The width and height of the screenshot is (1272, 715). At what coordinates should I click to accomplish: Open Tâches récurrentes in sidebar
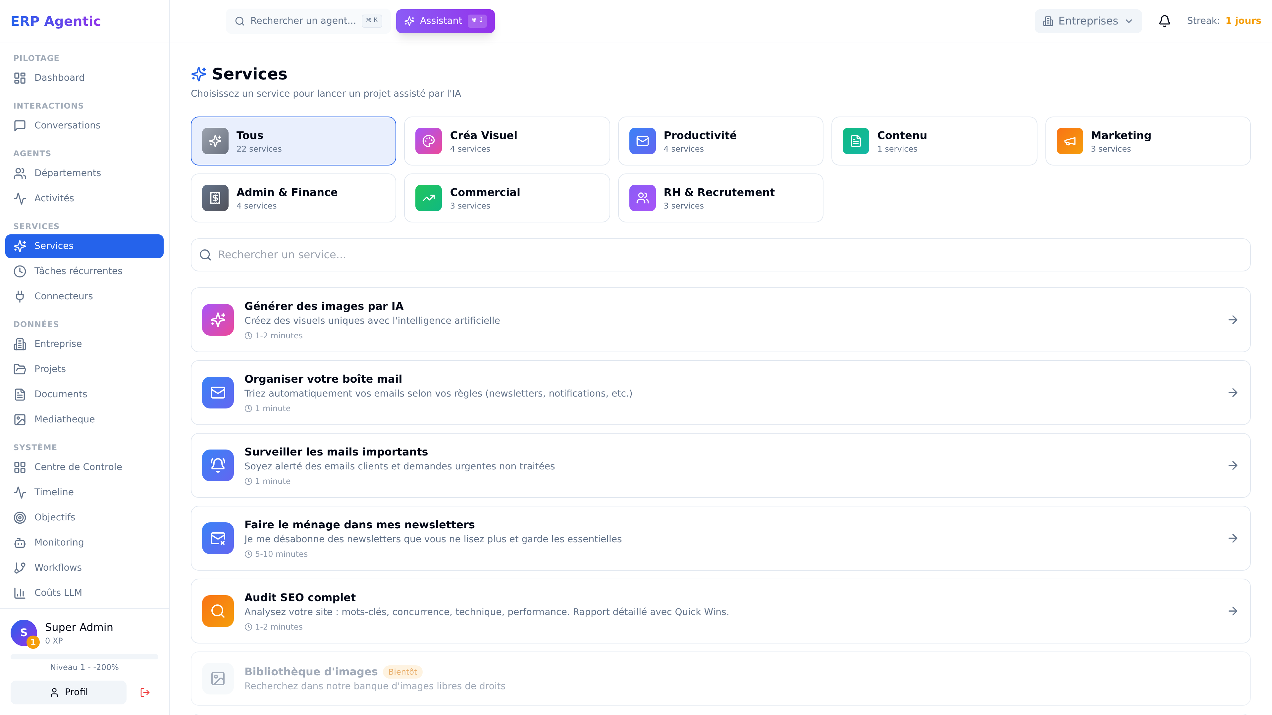pyautogui.click(x=78, y=271)
